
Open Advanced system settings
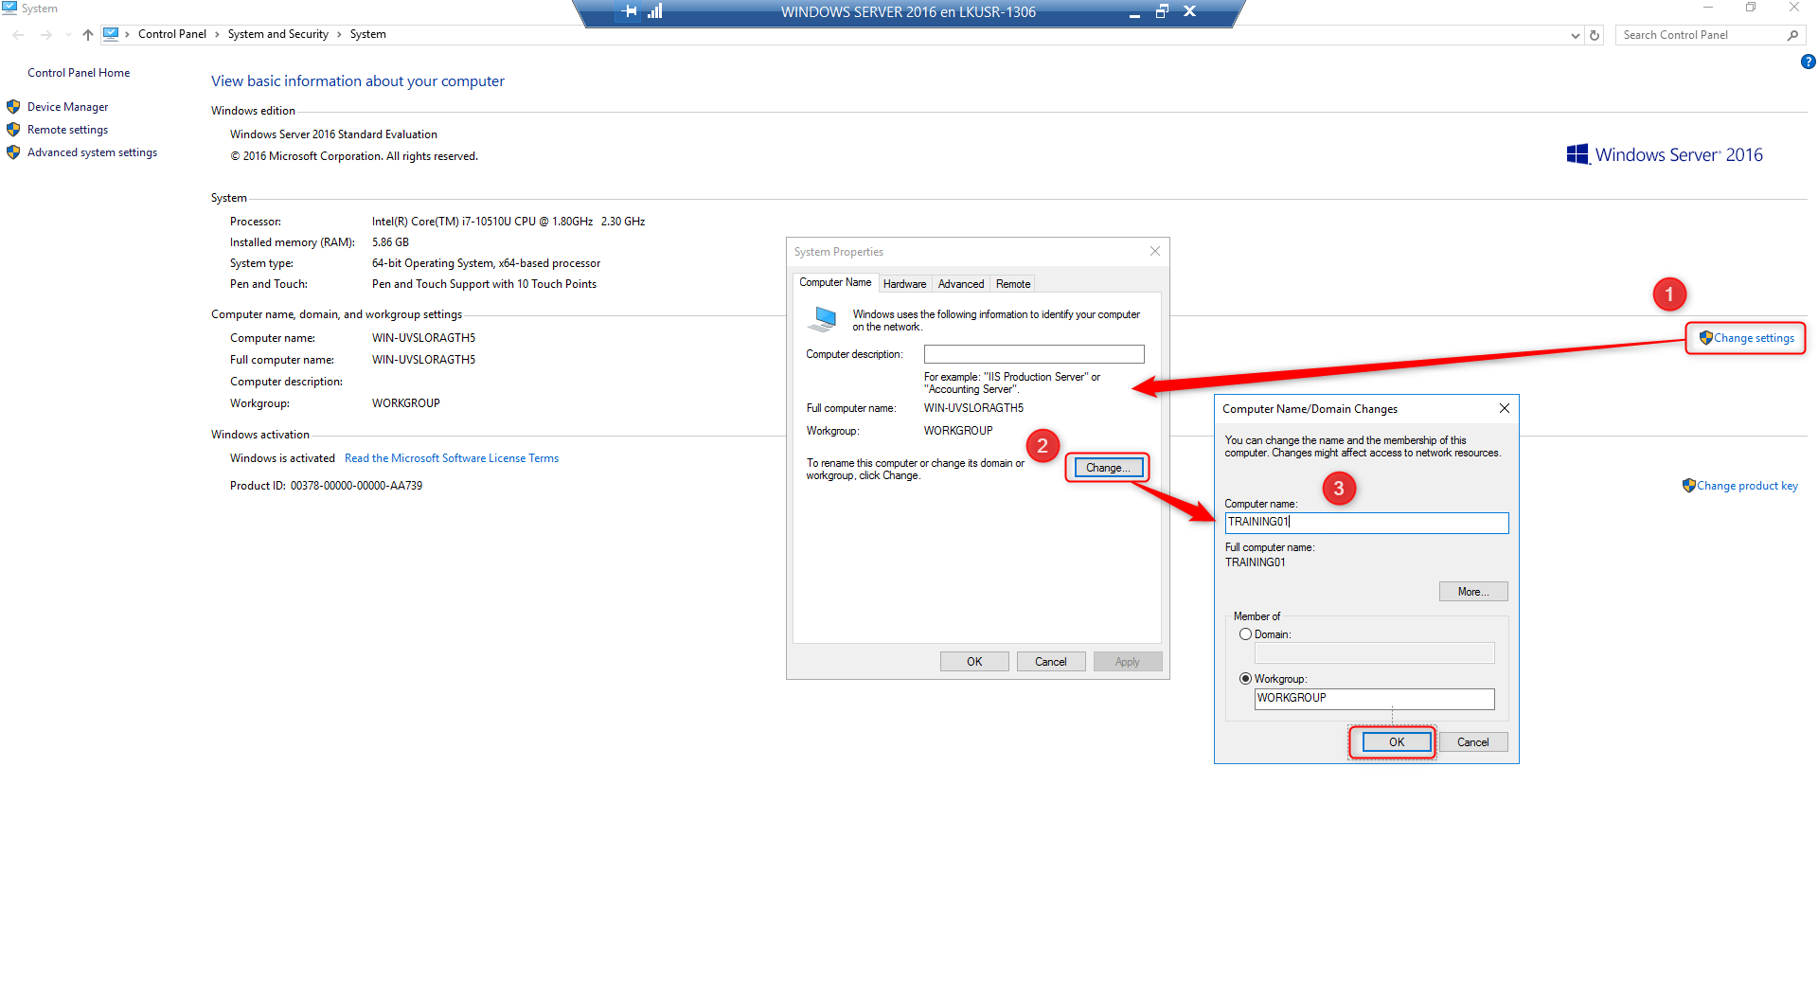point(92,152)
